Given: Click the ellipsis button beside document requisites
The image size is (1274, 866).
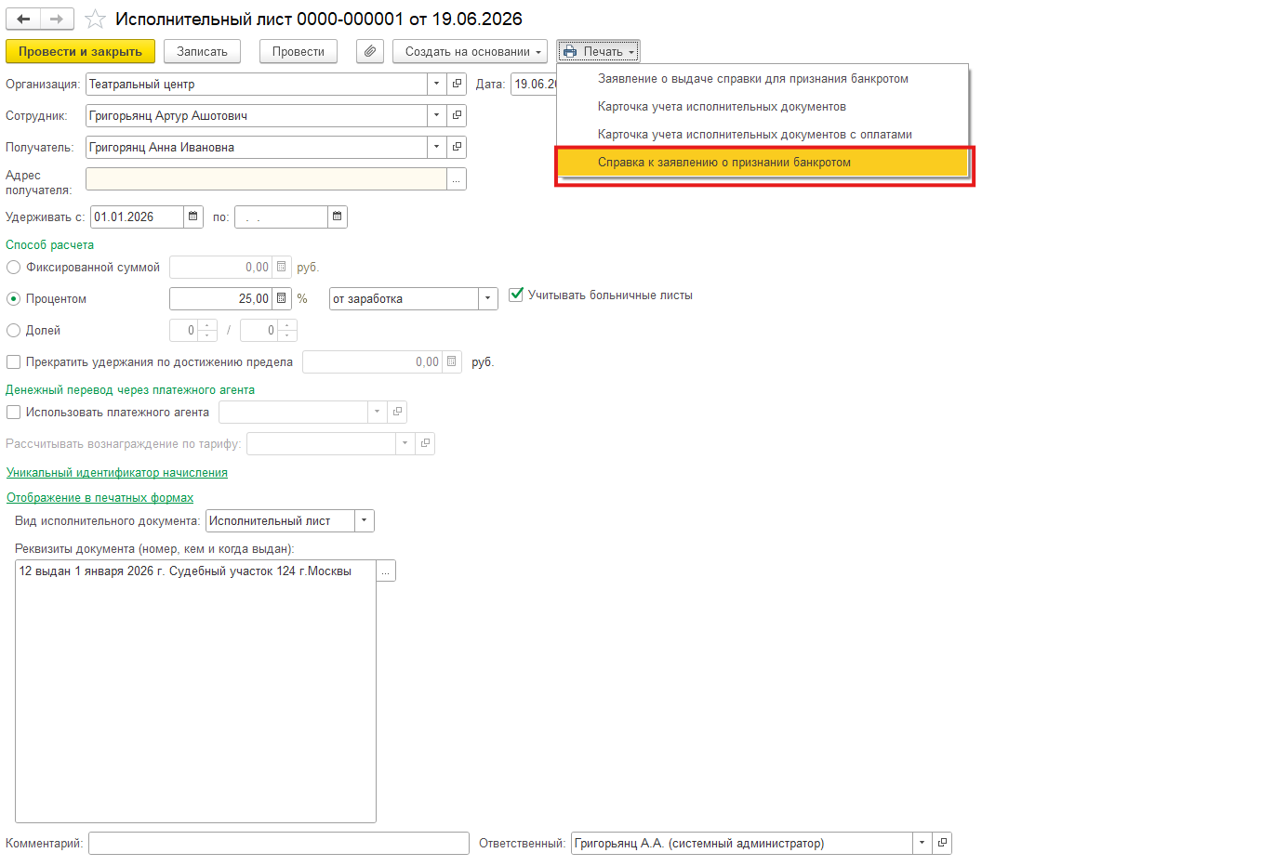Looking at the screenshot, I should (x=386, y=571).
